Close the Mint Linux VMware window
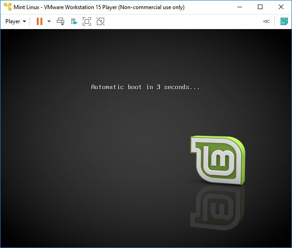This screenshot has width=292, height=248. 281,7
